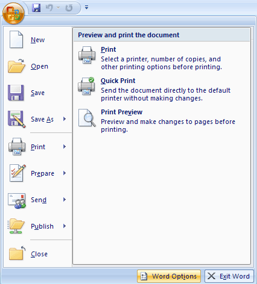Expand the Send submenu arrow
This screenshot has height=284, width=257.
(65, 200)
